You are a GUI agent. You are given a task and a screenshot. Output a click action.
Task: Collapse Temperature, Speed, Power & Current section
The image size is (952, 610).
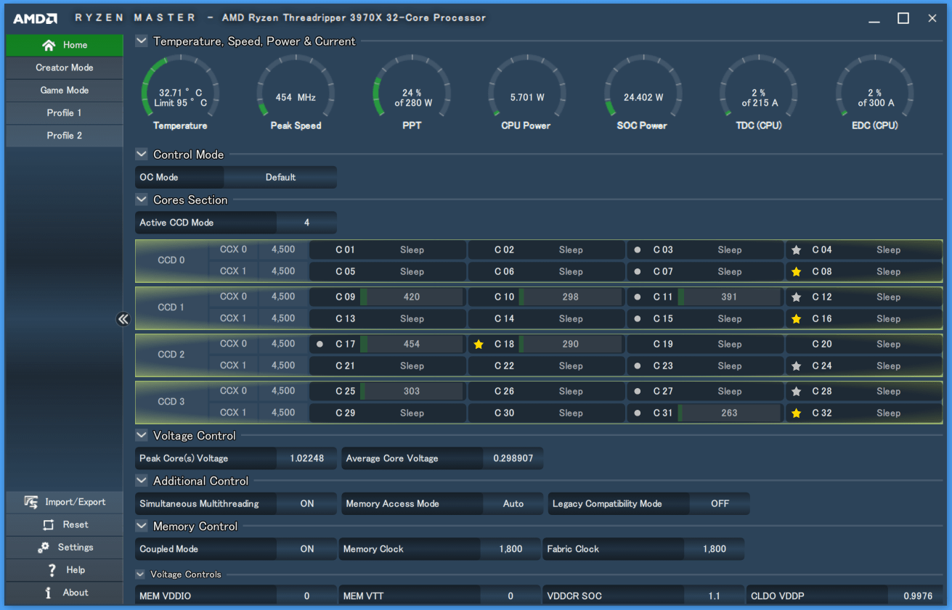point(142,41)
